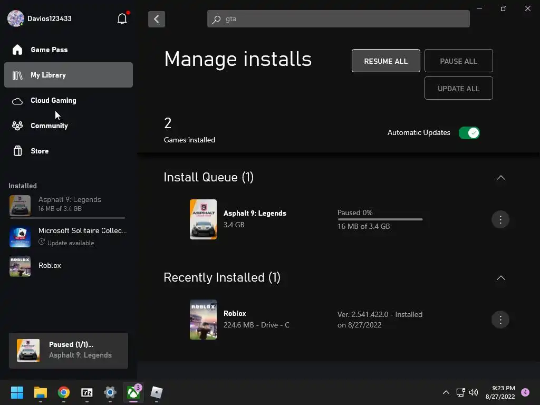Click 'Ver. 2.541.422.0 - Installed' text

point(380,314)
